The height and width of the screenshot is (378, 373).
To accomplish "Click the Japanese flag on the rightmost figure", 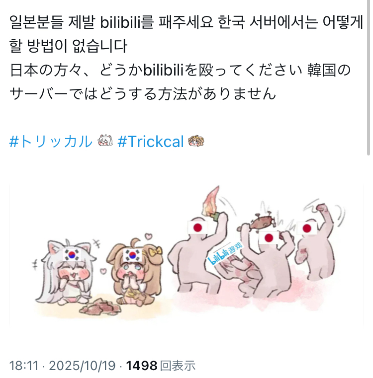I will [307, 228].
